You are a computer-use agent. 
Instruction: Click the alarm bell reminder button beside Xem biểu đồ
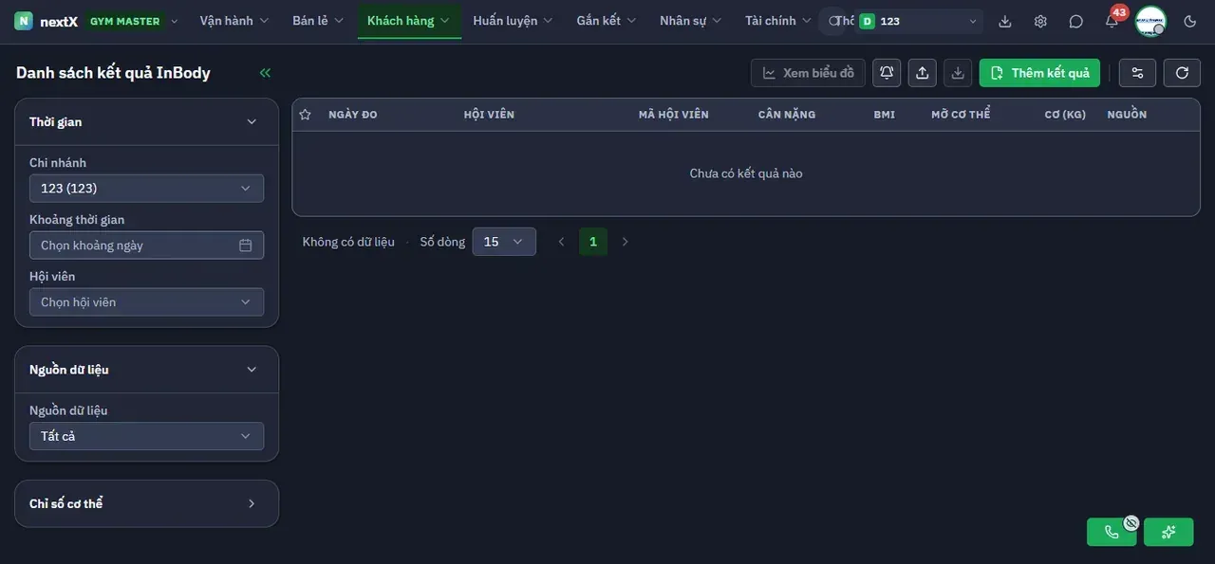tap(887, 73)
